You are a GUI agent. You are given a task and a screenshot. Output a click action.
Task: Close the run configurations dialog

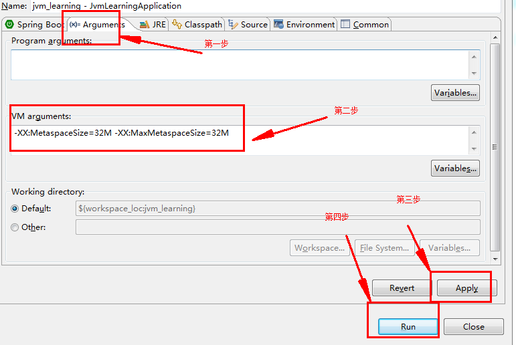pos(474,326)
